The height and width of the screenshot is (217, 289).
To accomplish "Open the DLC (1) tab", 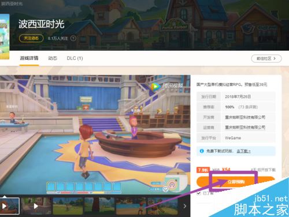I will (75, 58).
